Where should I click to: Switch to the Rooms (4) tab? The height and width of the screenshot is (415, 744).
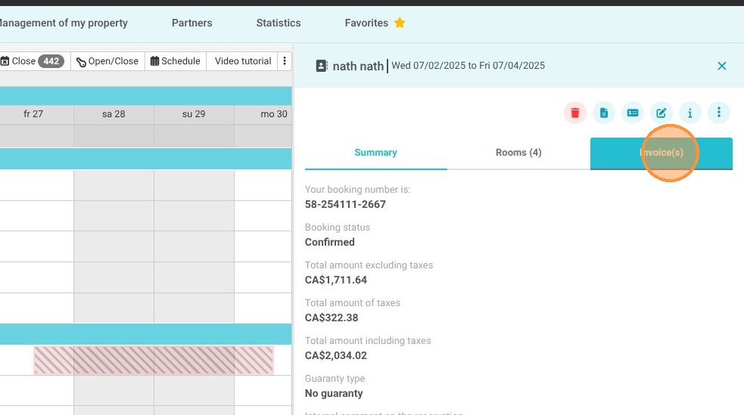(x=518, y=153)
